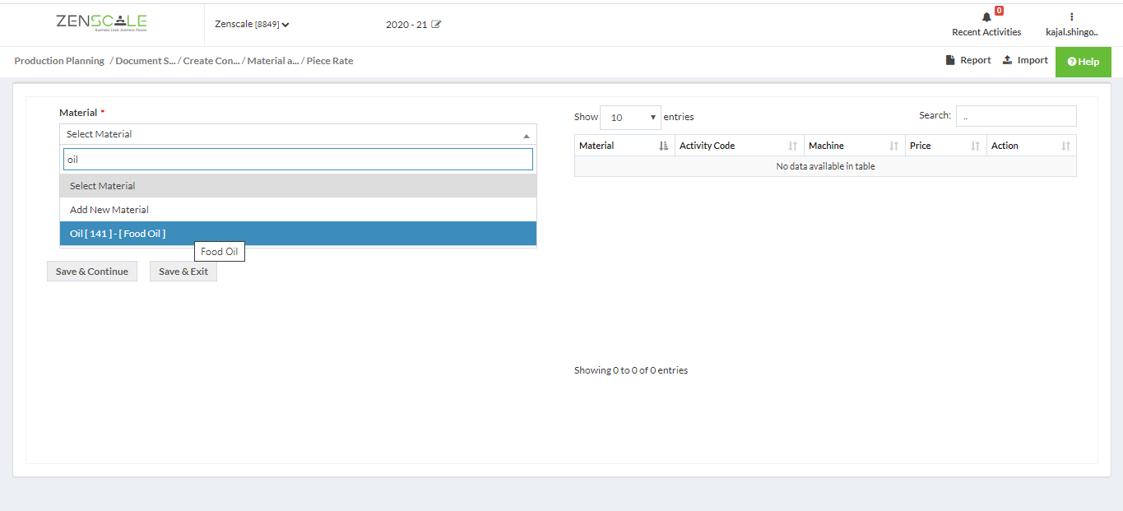Click 'Showing 0 to 0 of 0 entries' text
The height and width of the screenshot is (511, 1123).
pyautogui.click(x=631, y=370)
